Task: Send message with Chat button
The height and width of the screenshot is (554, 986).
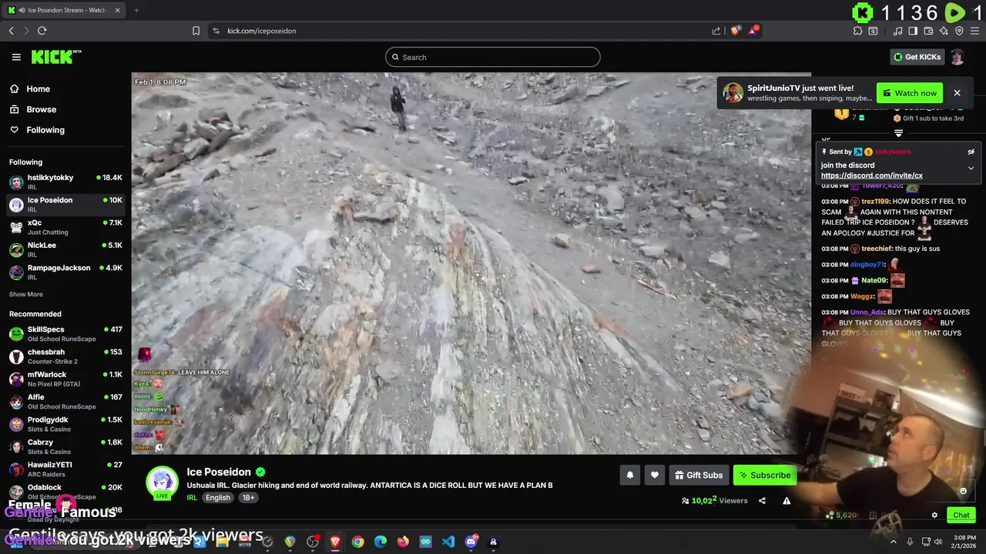Action: (x=961, y=516)
